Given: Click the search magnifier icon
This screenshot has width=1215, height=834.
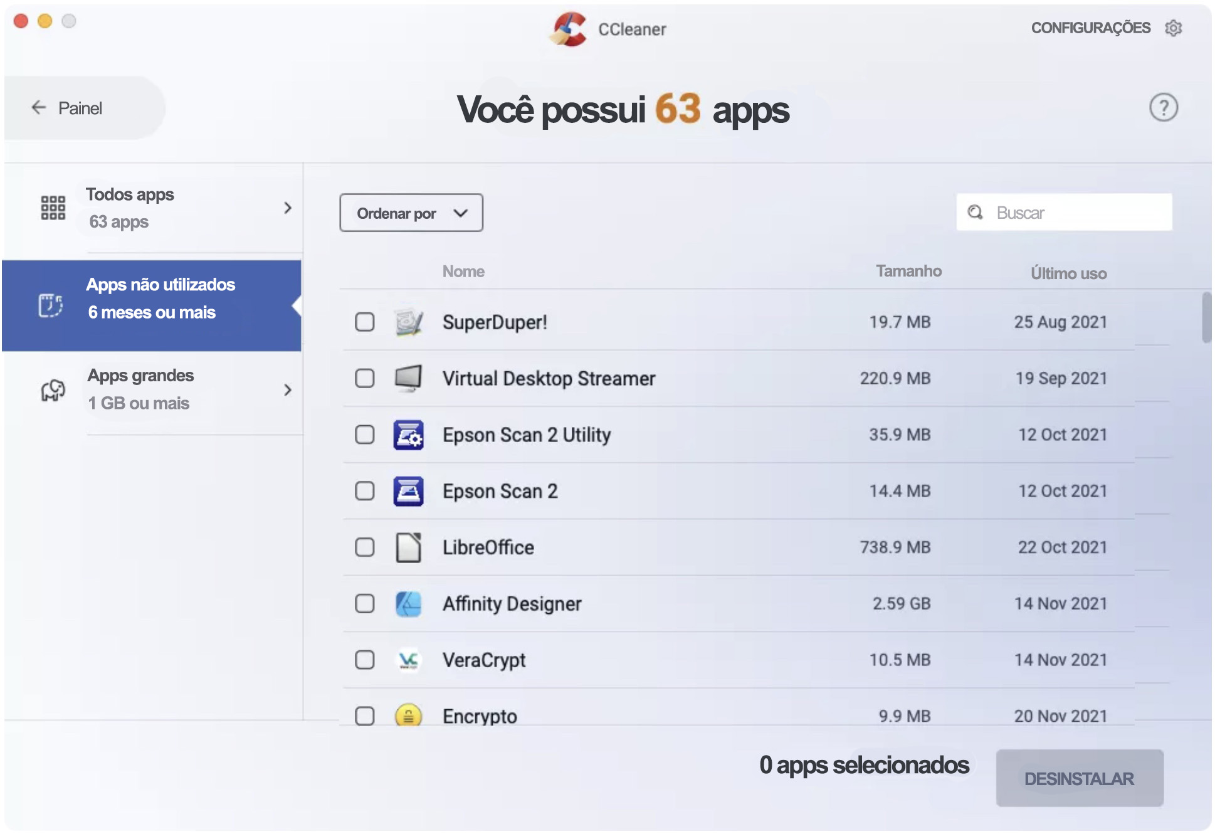Looking at the screenshot, I should coord(976,213).
